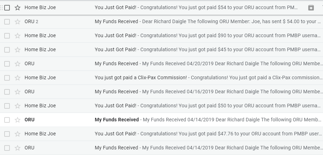Star the $45 Home Biz Joe email
Viewport: 323px width, 155px height.
(18, 50)
